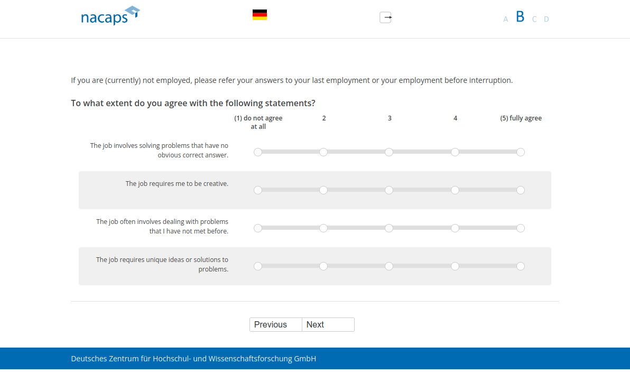Screen dimensions: 630x374
Task: Rate 'no obvious correct answer' as 1
Action: [258, 152]
